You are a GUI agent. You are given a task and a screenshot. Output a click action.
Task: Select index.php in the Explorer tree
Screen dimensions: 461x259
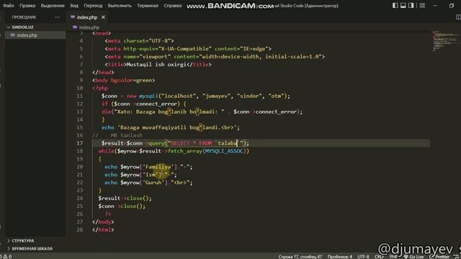[35, 35]
